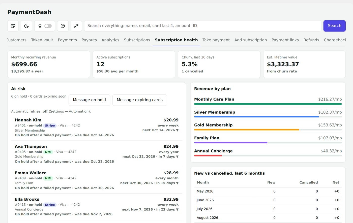Image resolution: width=353 pixels, height=223 pixels.
Task: Go to the Add subscription tab
Action: [x=251, y=40]
